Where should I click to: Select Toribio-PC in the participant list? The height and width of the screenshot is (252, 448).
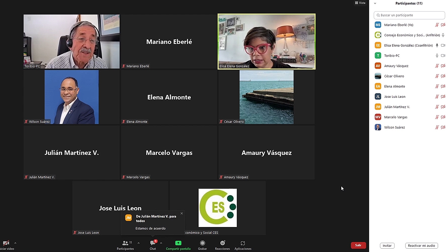(x=409, y=56)
